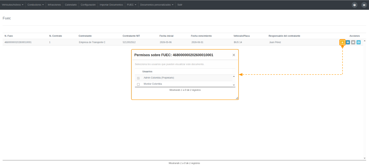Image resolution: width=369 pixels, height=166 pixels.
Task: Click the light blue arrows icon in Acciones
Action: click(359, 42)
